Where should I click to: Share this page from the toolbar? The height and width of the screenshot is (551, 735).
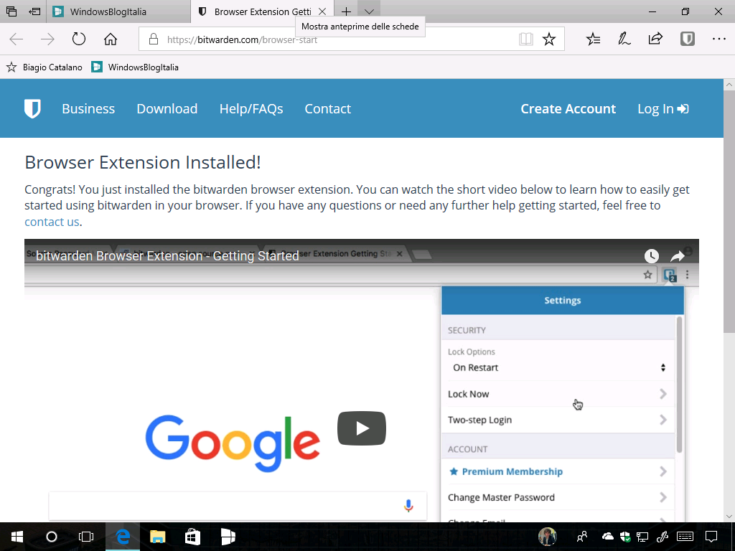[x=655, y=39]
